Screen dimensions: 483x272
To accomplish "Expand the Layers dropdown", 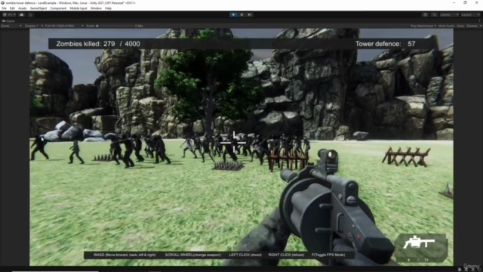I will (x=449, y=14).
